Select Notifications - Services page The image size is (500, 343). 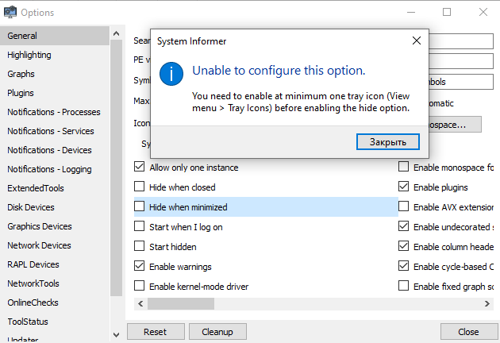[55, 131]
